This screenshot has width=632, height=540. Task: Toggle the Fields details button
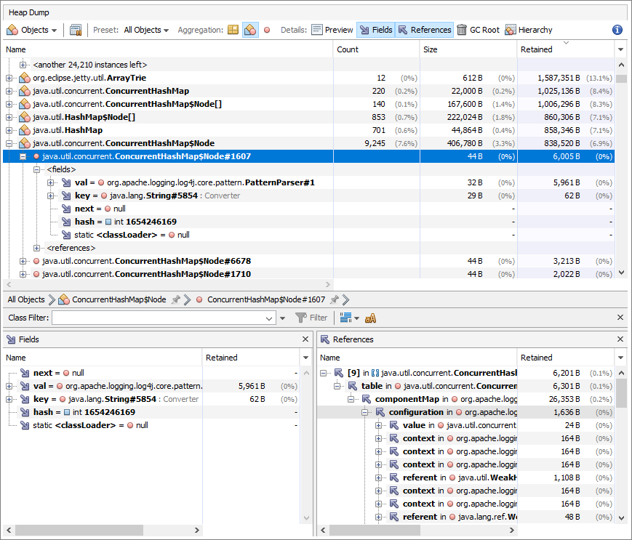coord(375,30)
